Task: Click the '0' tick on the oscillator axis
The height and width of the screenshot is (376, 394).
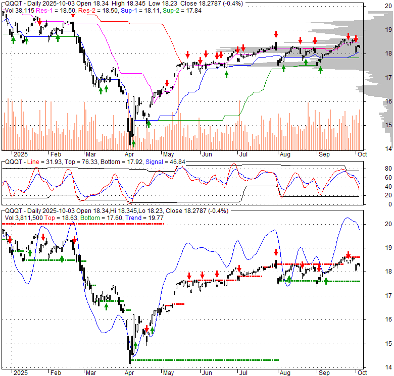Action: [390, 204]
